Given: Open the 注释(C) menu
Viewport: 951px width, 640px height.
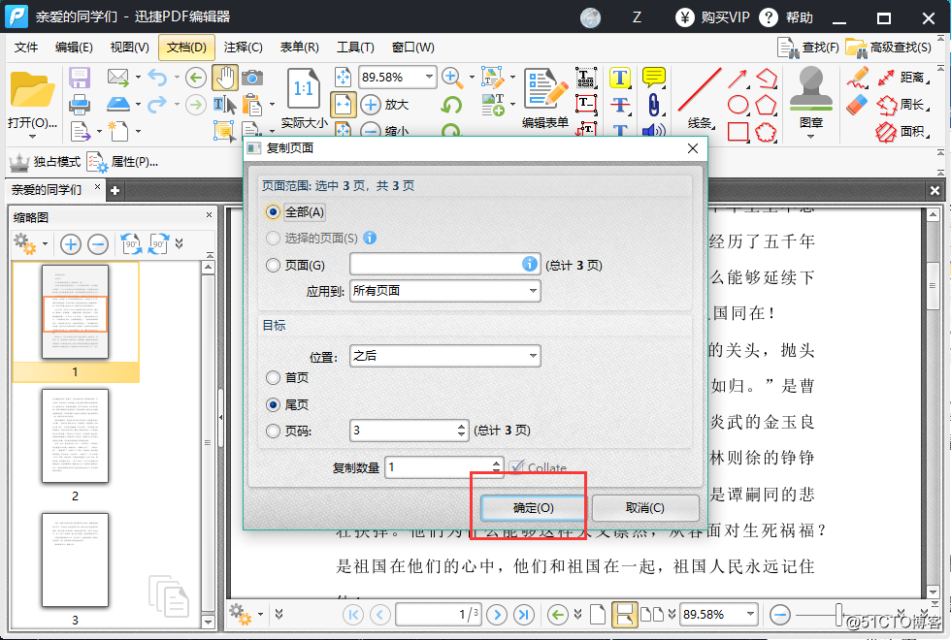Looking at the screenshot, I should (244, 48).
